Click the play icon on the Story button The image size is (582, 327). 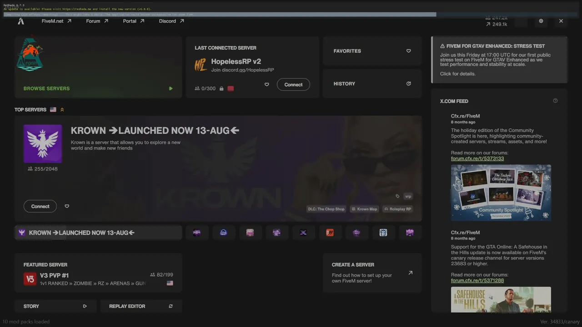[85, 306]
